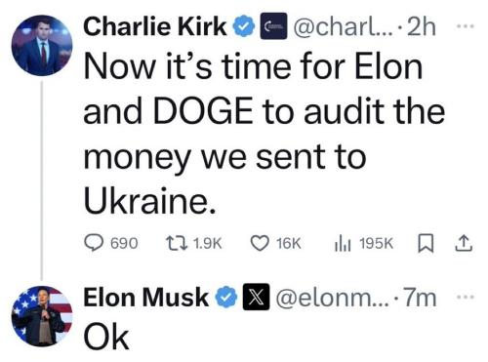Click the Charlie Kirk display name
This screenshot has width=488, height=362.
(155, 26)
